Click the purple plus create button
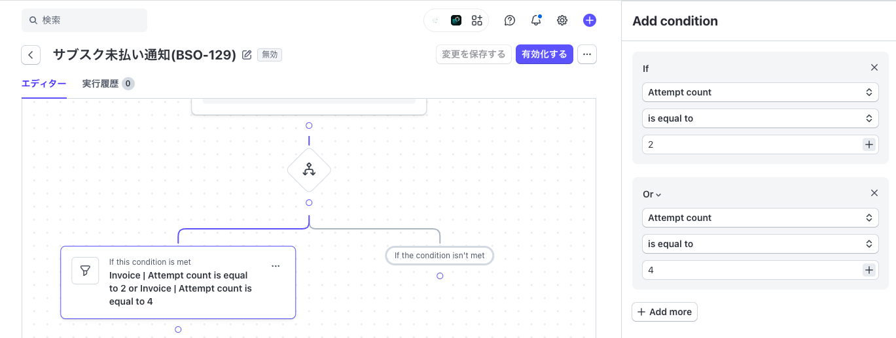The height and width of the screenshot is (338, 896). click(x=590, y=20)
